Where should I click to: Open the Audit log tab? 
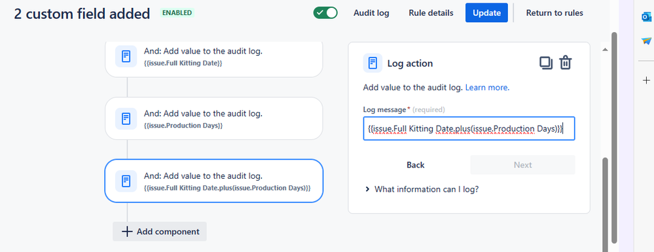[371, 13]
